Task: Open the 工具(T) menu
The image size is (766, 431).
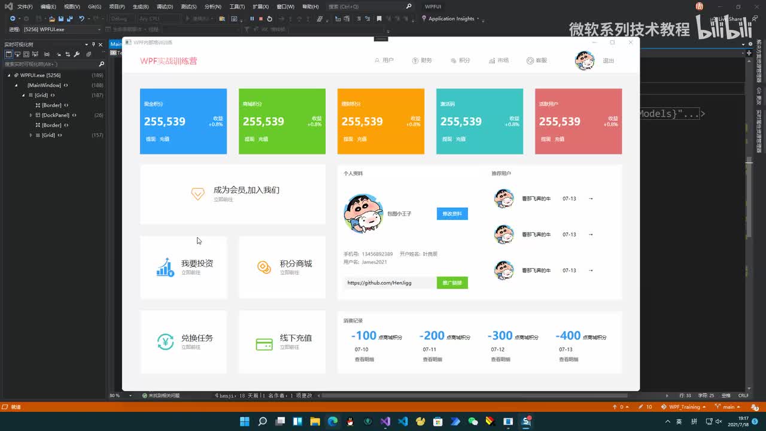Action: click(237, 7)
